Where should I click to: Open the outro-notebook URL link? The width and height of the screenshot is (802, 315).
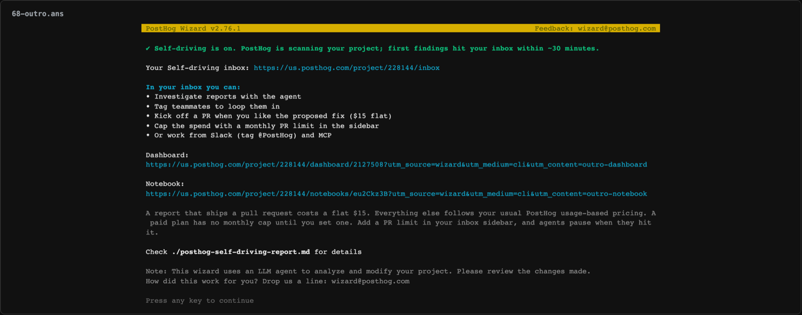[x=397, y=194]
